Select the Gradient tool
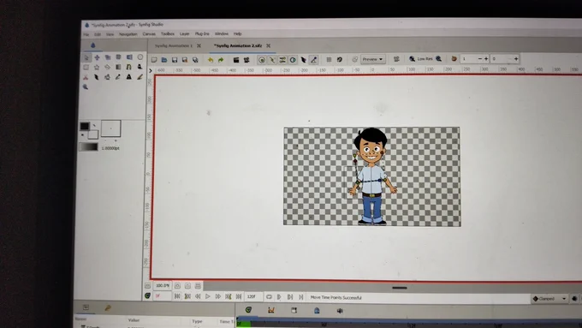Viewport: 582px width, 328px height. 118,67
